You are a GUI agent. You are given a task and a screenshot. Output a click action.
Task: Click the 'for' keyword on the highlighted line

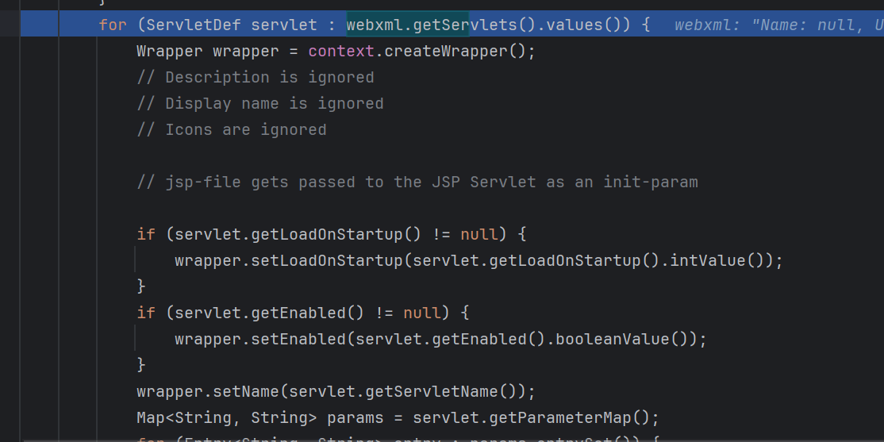[113, 25]
